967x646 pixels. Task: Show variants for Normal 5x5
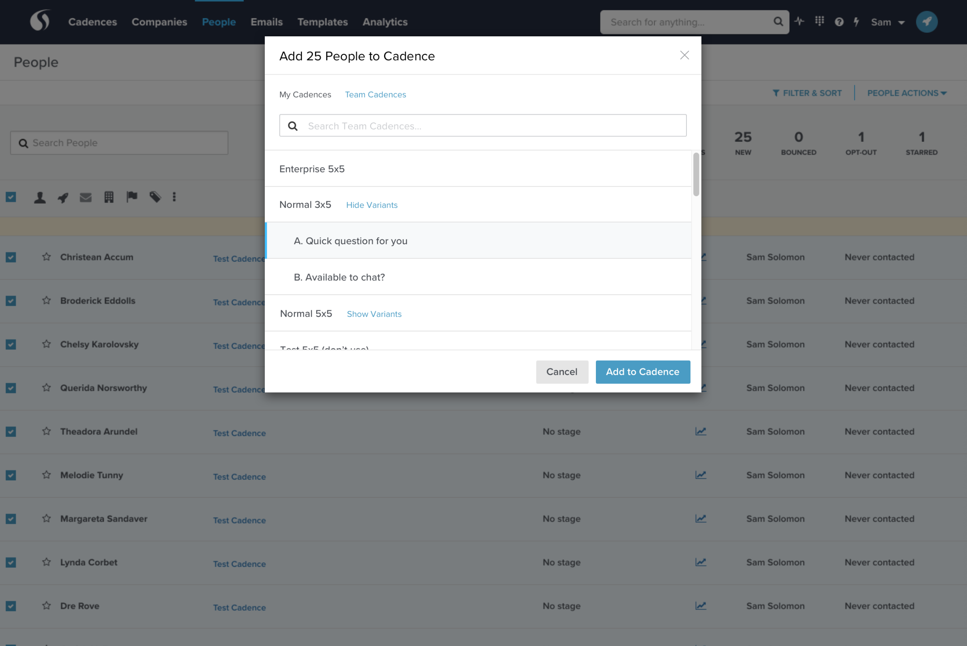tap(374, 314)
